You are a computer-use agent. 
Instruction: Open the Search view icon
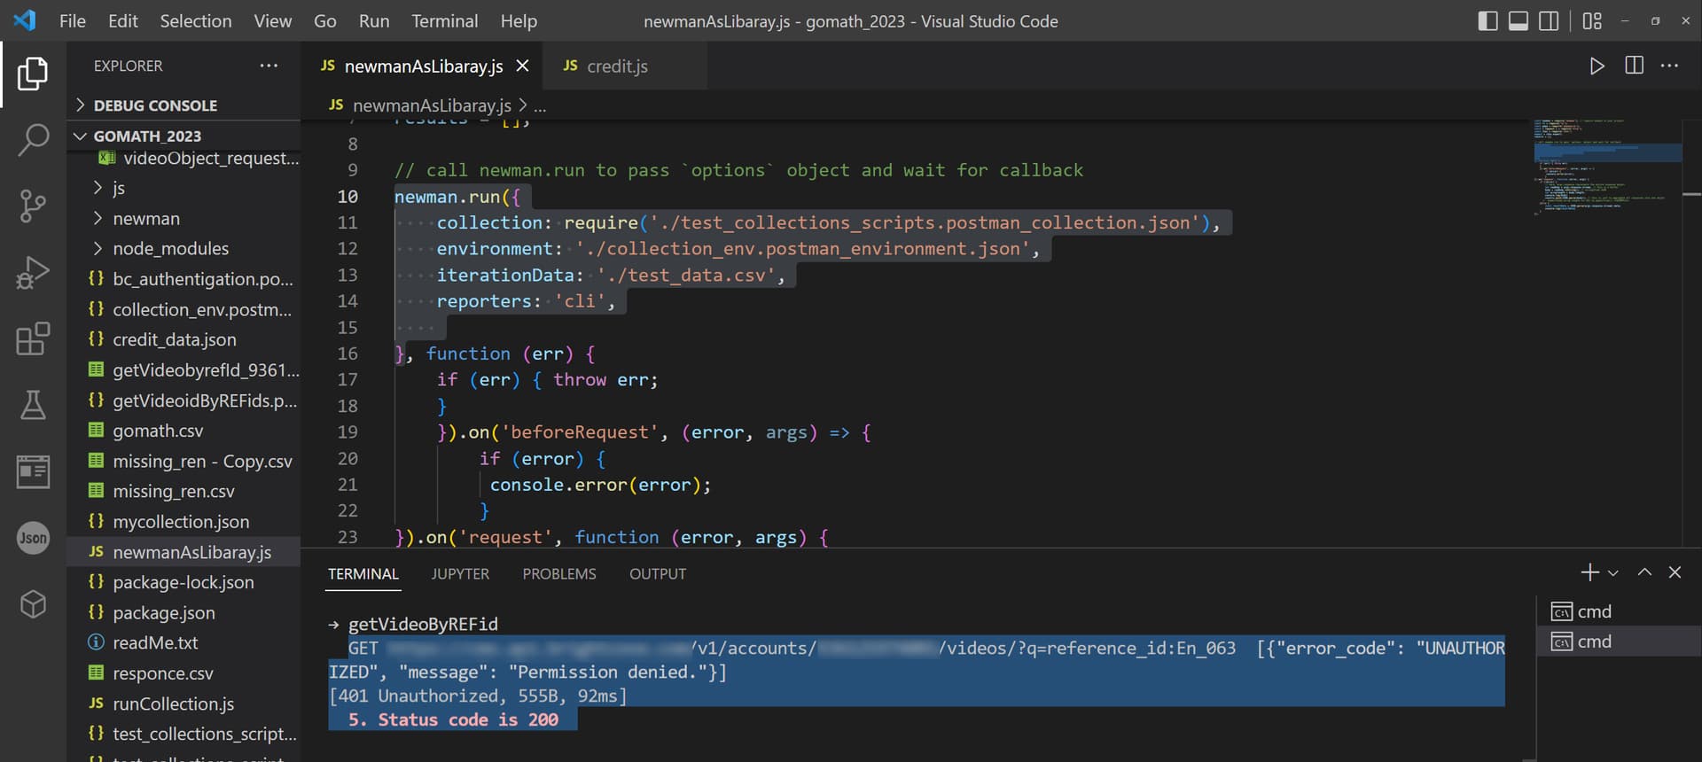tap(33, 140)
